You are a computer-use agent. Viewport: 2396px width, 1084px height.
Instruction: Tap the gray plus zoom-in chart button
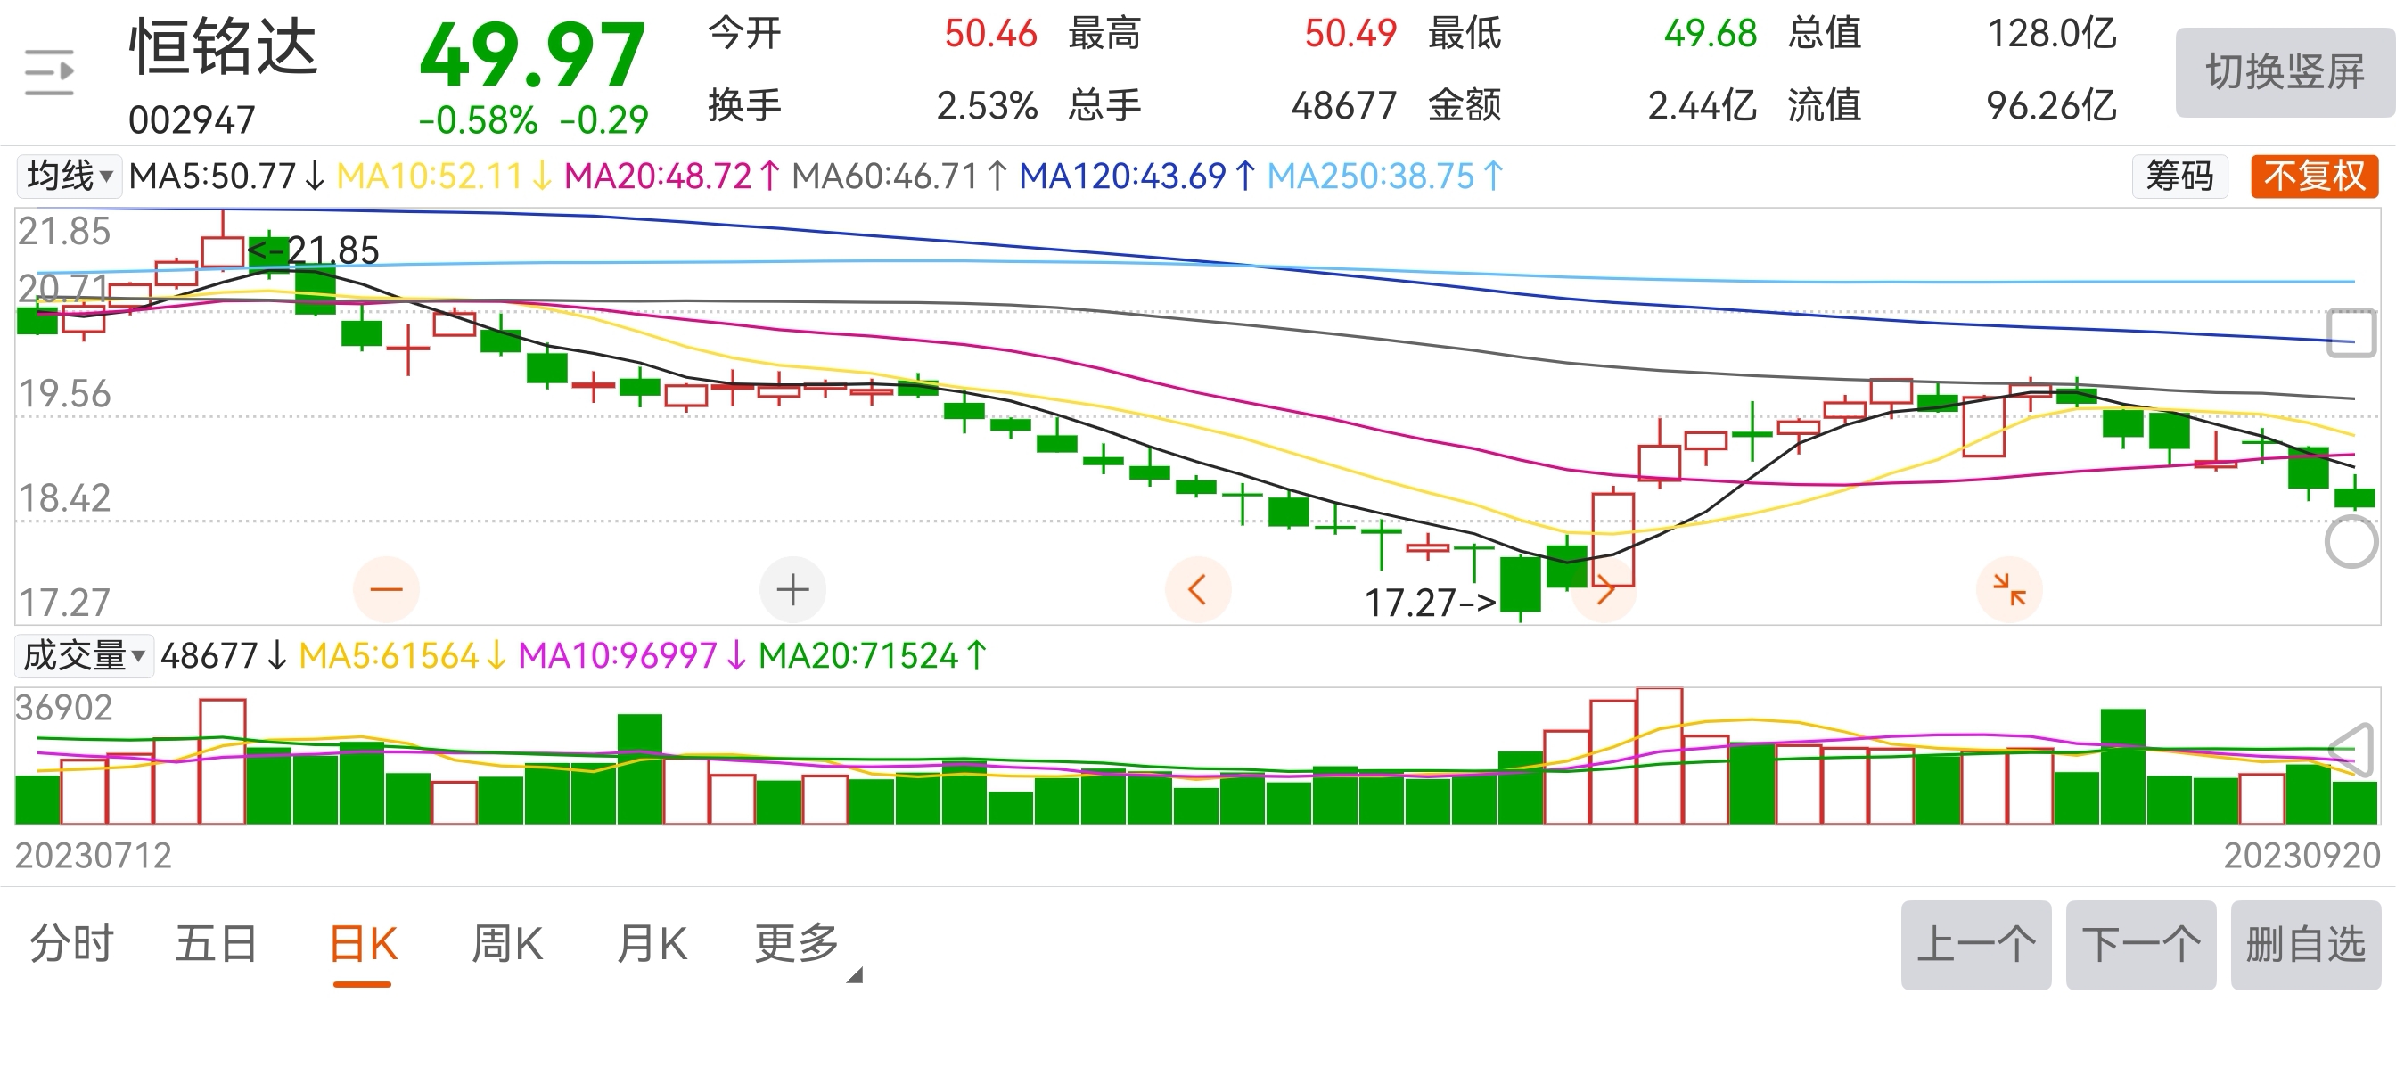(792, 590)
